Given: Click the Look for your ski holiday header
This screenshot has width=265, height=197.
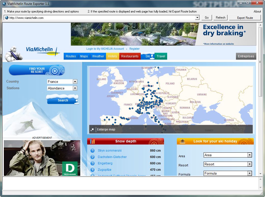Looking at the screenshot, I should [x=215, y=141].
